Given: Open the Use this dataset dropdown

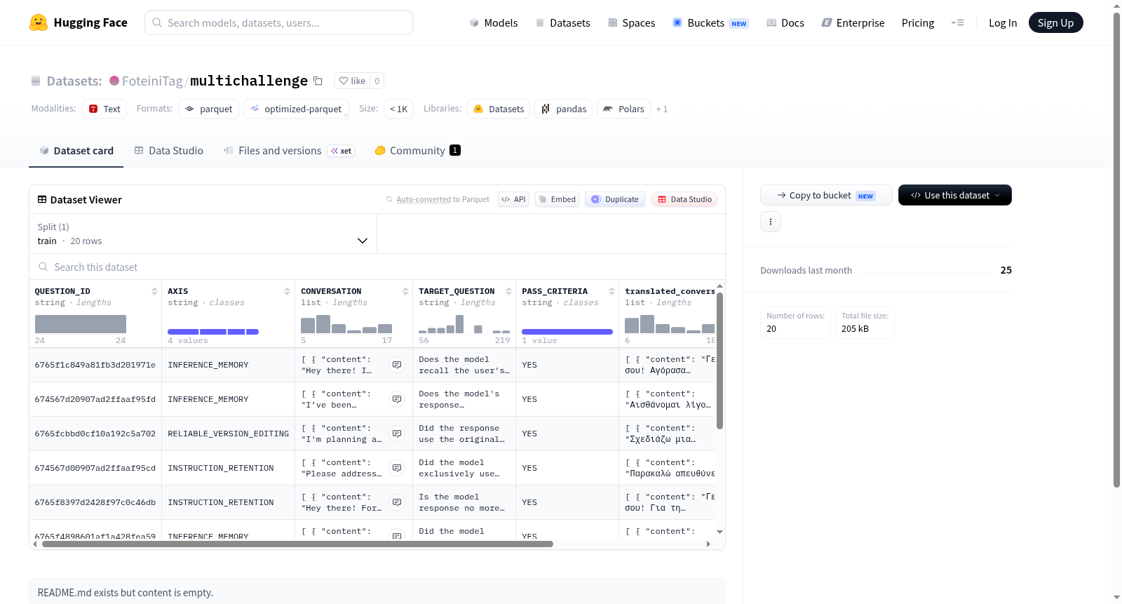Looking at the screenshot, I should [x=955, y=195].
